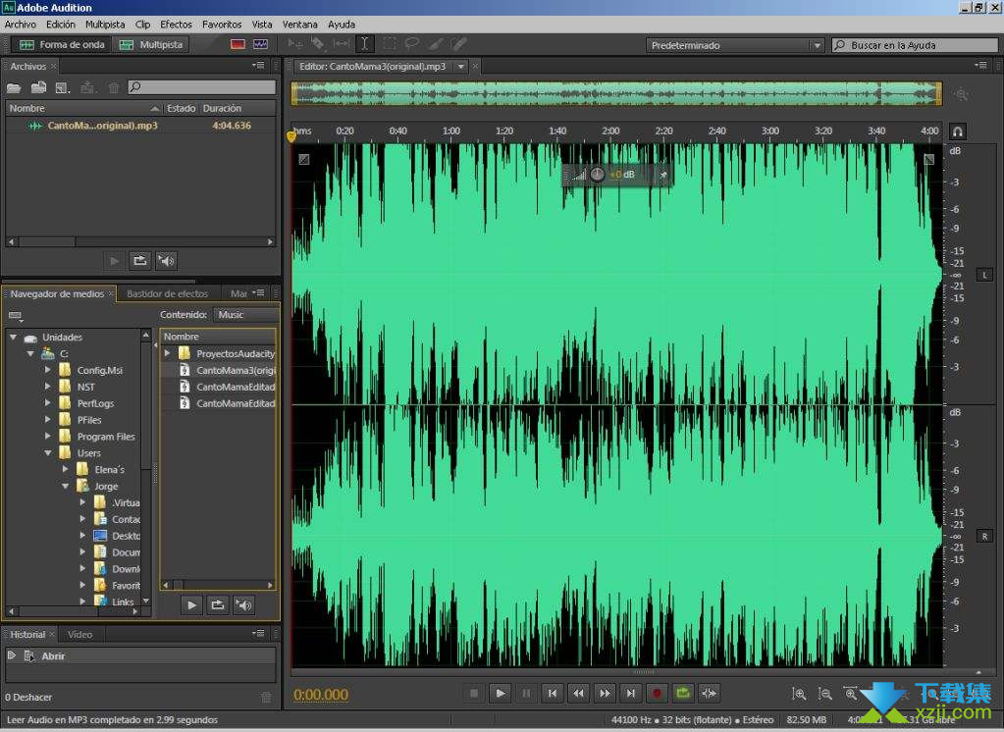Click Open File icon in Archivos panel
This screenshot has width=1004, height=732.
[x=14, y=87]
